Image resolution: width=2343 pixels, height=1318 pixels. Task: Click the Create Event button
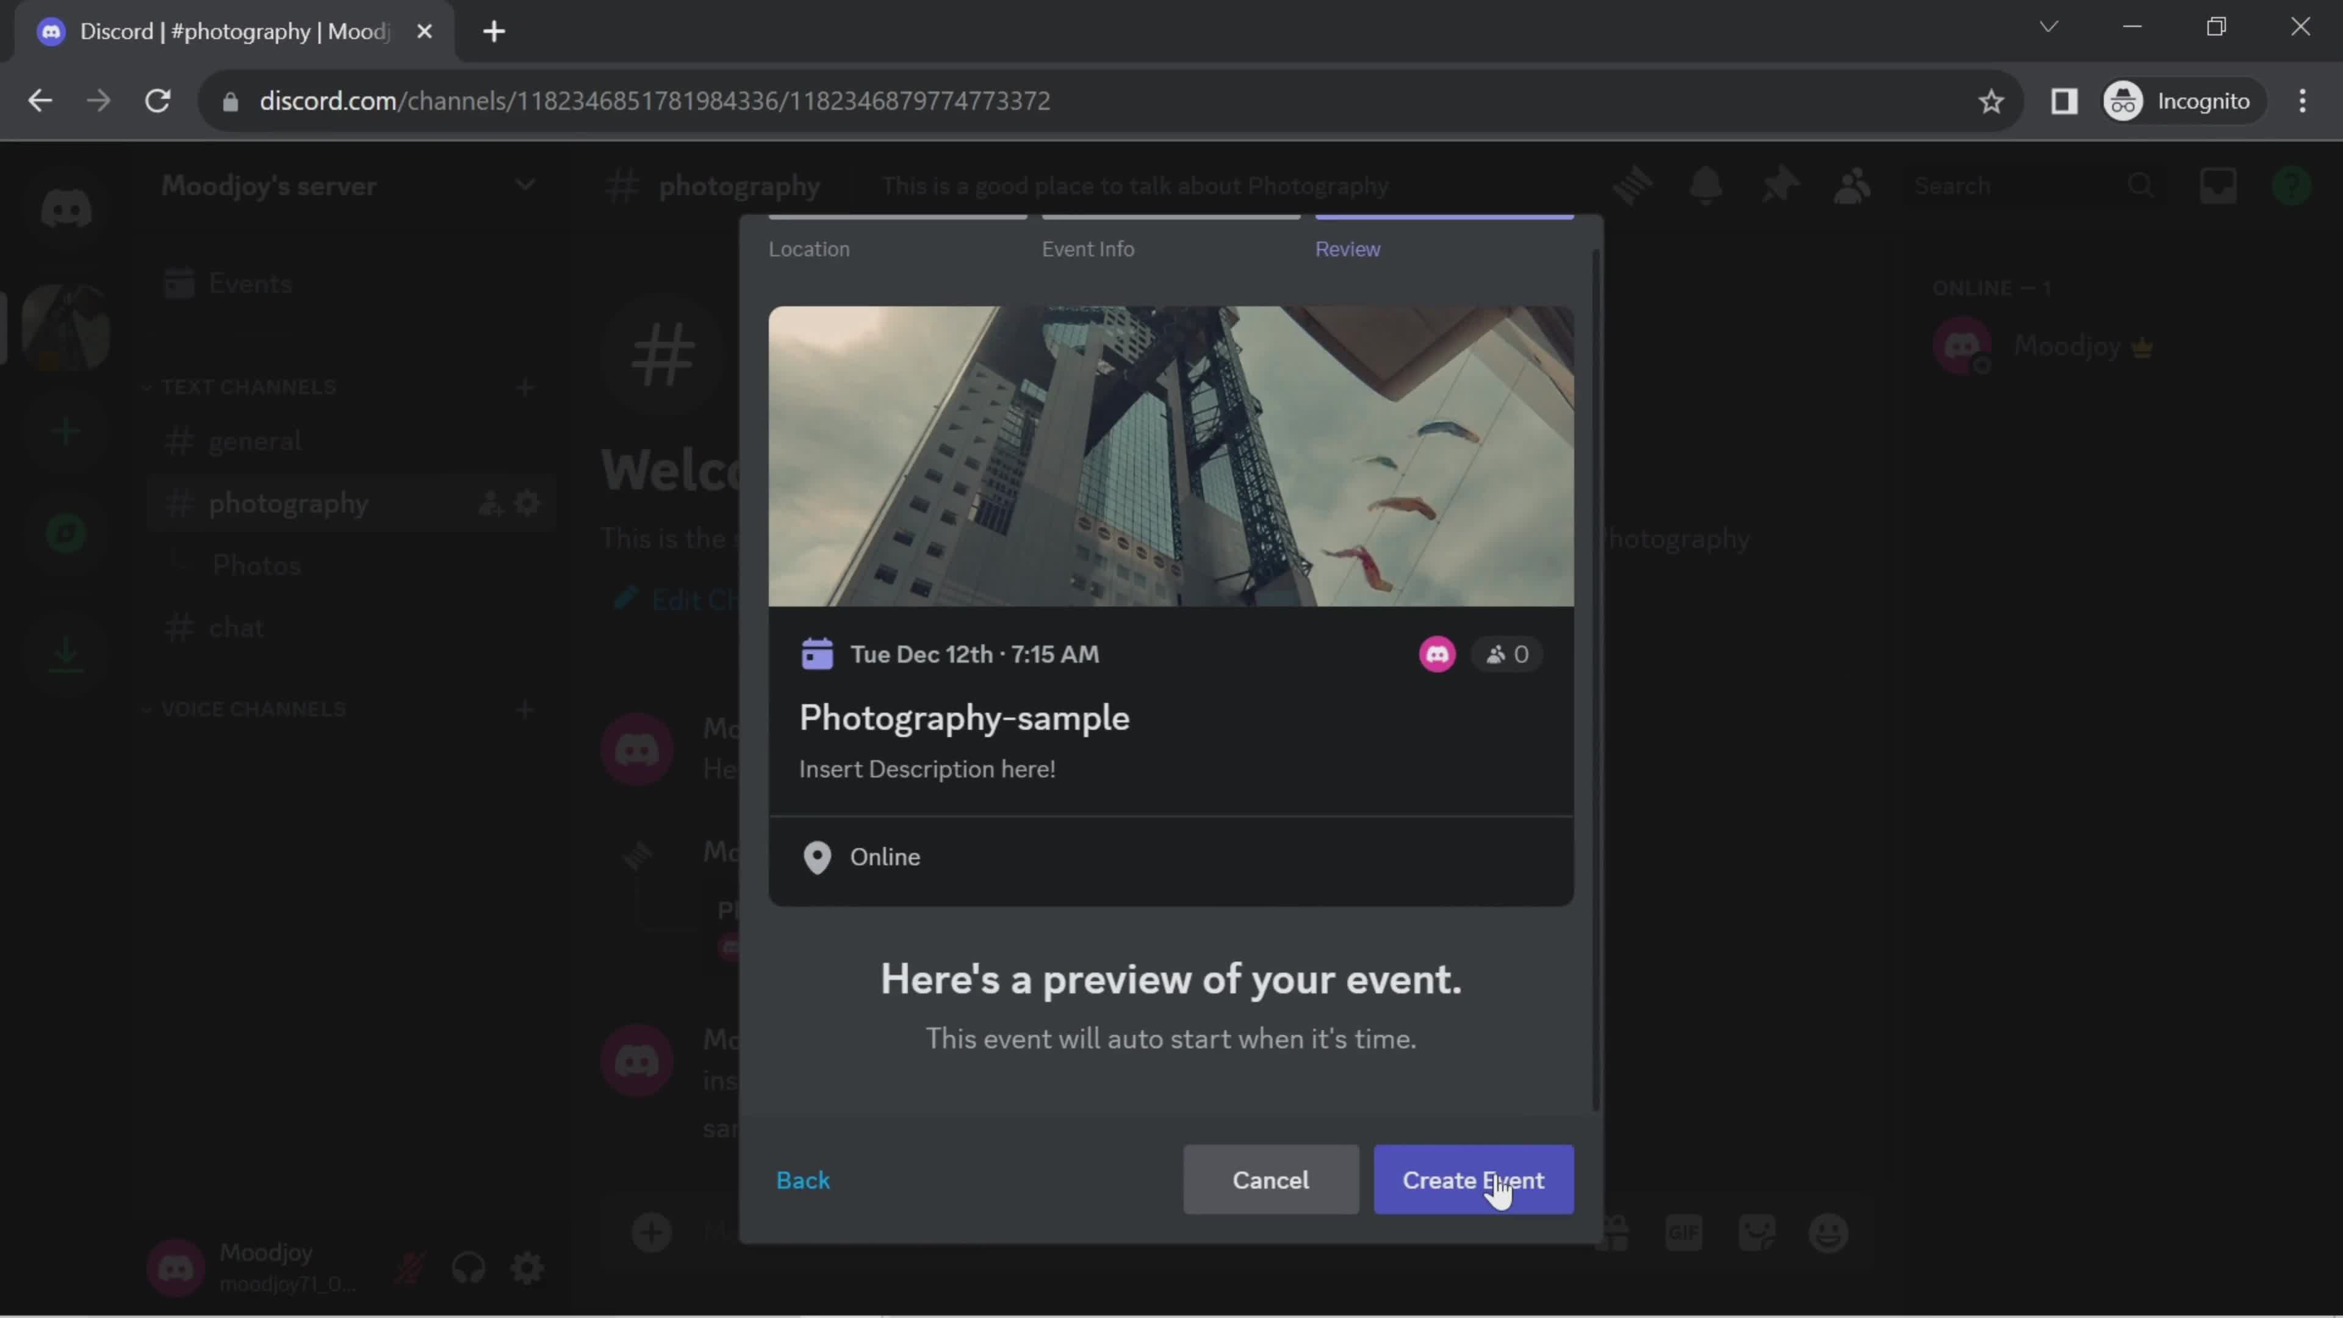1472,1179
